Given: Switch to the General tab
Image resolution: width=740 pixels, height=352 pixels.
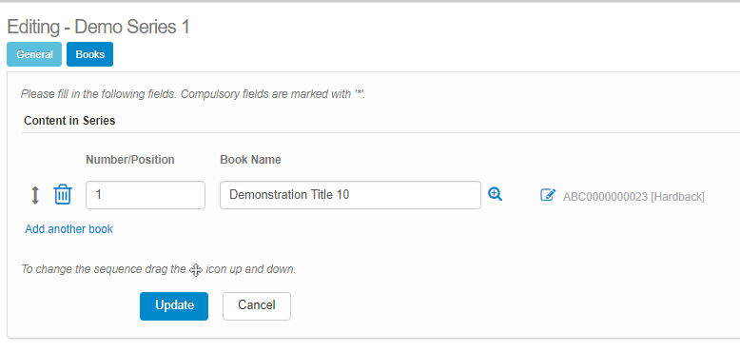Looking at the screenshot, I should tap(34, 54).
